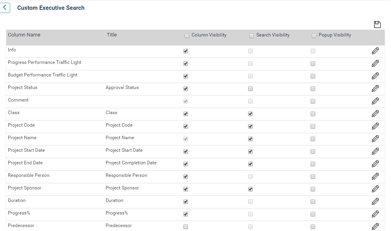Edit the Info row with pencil icon
Screen dimensions: 391x231
pyautogui.click(x=375, y=51)
